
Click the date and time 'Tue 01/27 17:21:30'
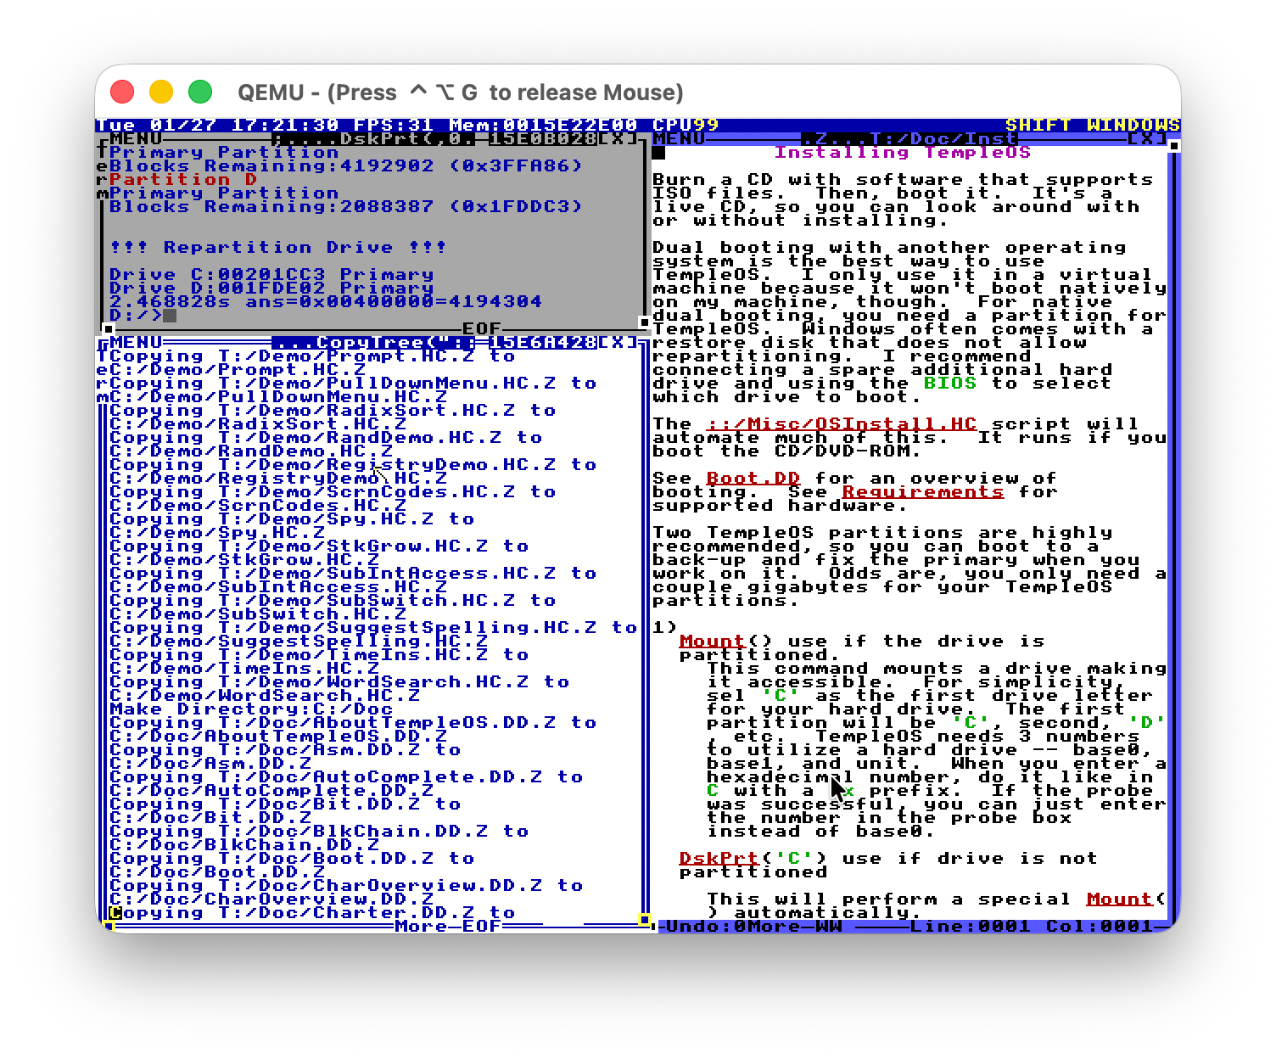coord(217,125)
